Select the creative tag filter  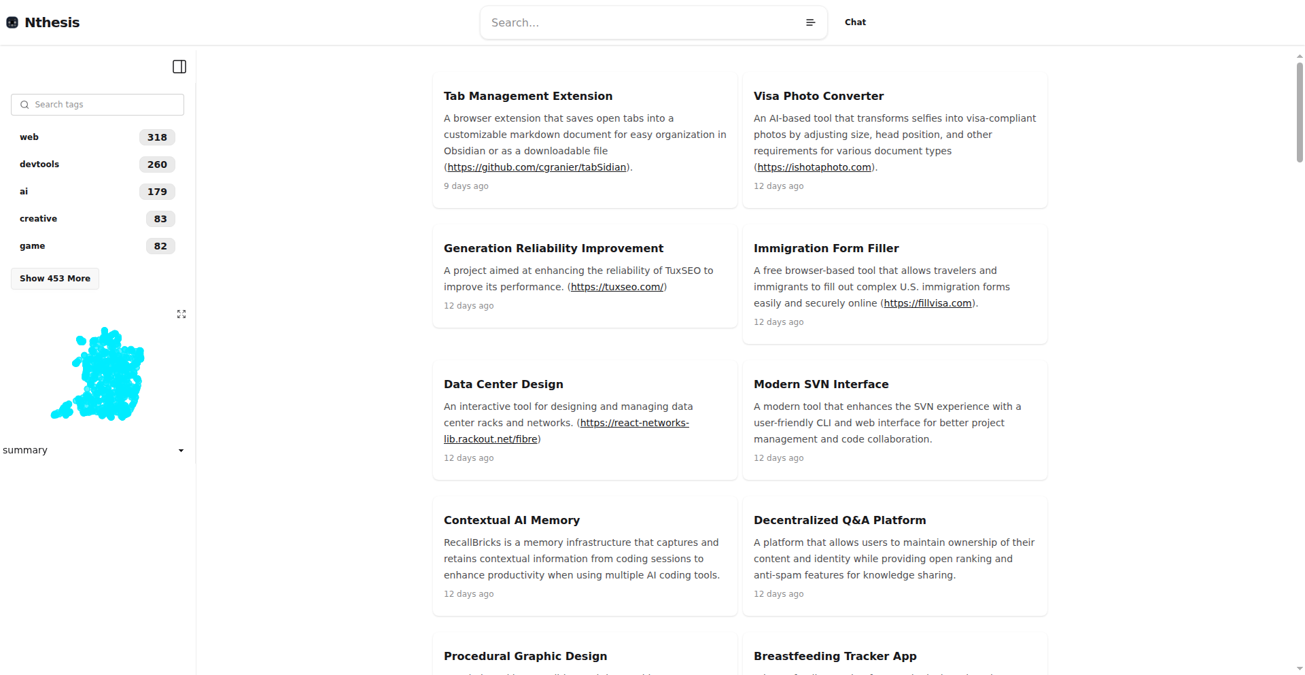tap(38, 219)
